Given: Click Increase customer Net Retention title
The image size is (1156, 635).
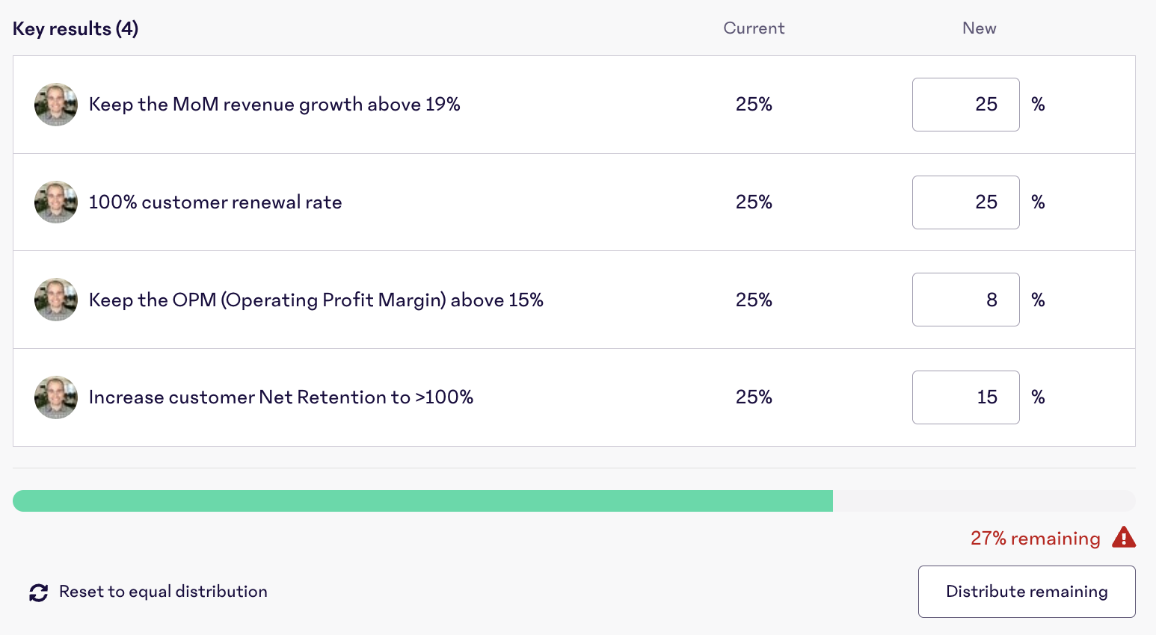Looking at the screenshot, I should point(281,397).
